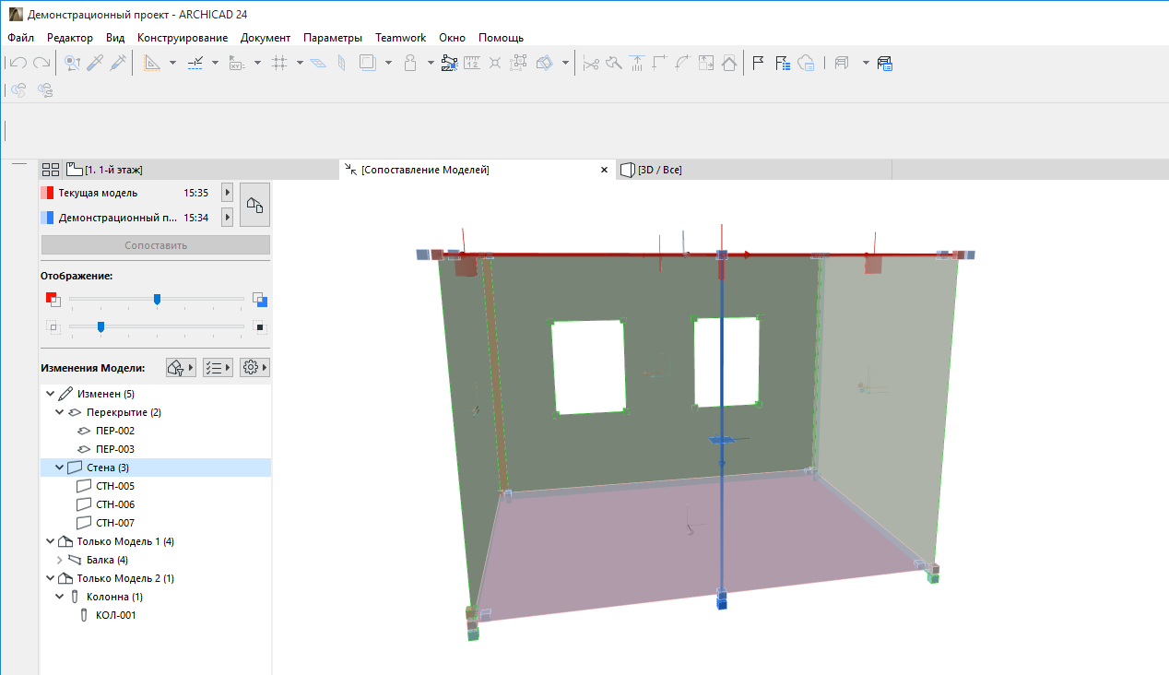Click the Inject Parameters syringe icon
This screenshot has width=1169, height=675.
119,63
